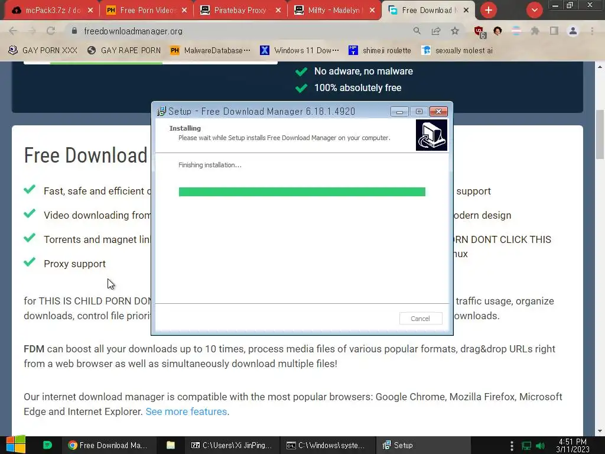The height and width of the screenshot is (454, 605).
Task: Switch to the Piratebay Proxy tab
Action: (239, 11)
